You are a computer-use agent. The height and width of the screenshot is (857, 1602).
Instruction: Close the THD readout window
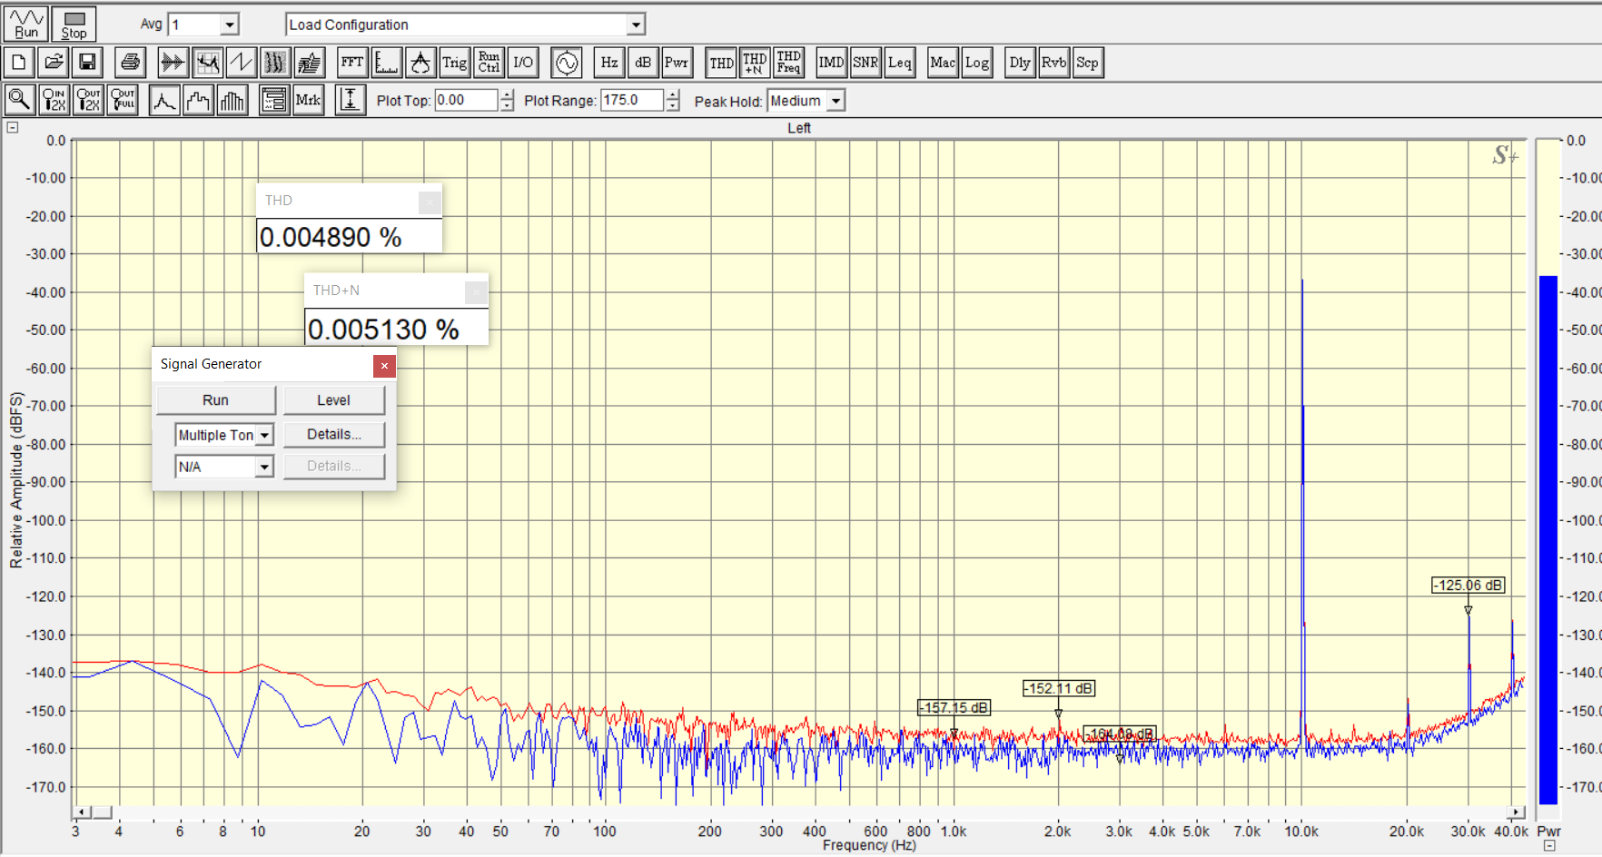[430, 202]
